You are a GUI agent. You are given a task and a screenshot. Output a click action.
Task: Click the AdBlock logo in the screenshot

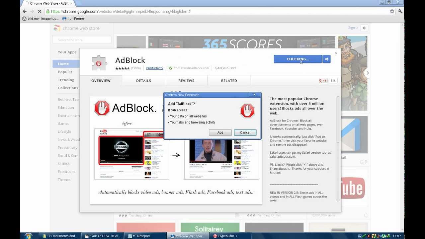click(125, 108)
